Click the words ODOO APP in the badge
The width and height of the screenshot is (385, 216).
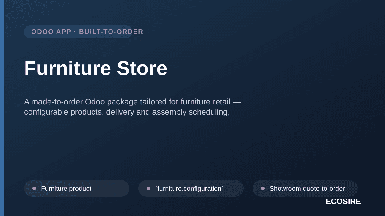click(x=51, y=32)
